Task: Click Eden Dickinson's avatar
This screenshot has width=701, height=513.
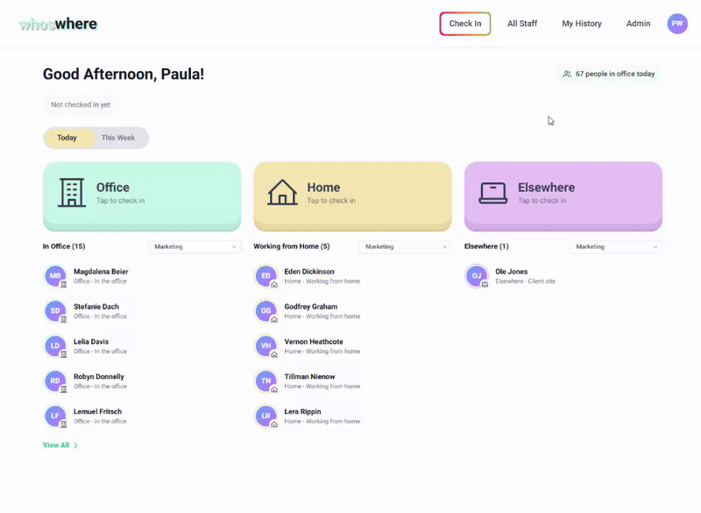Action: pyautogui.click(x=266, y=275)
